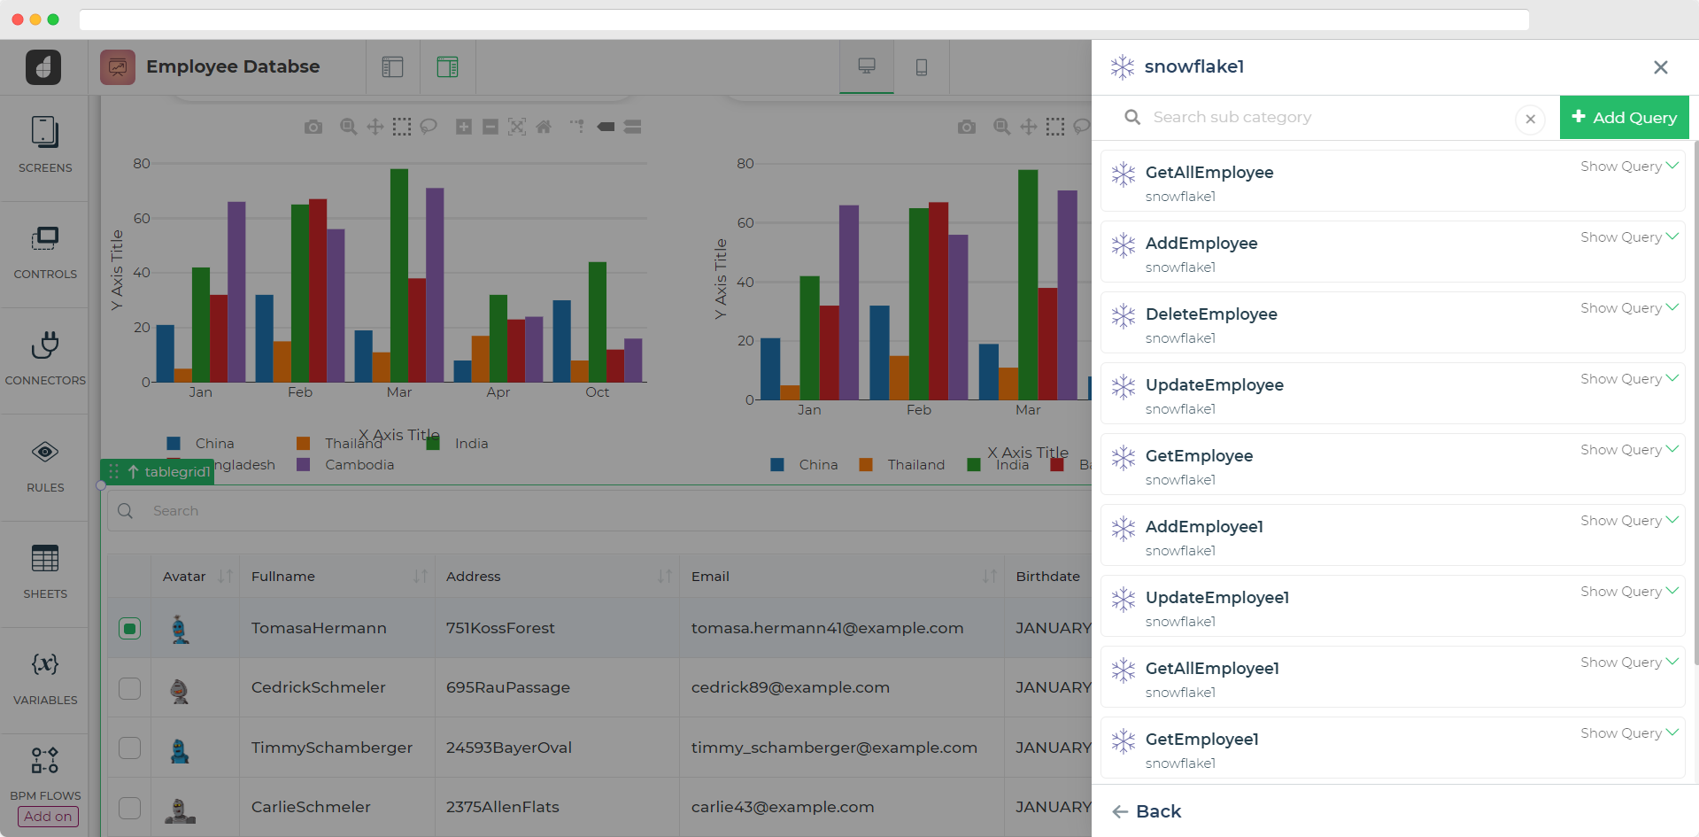Click the Add Query button
The height and width of the screenshot is (837, 1699).
(x=1624, y=118)
